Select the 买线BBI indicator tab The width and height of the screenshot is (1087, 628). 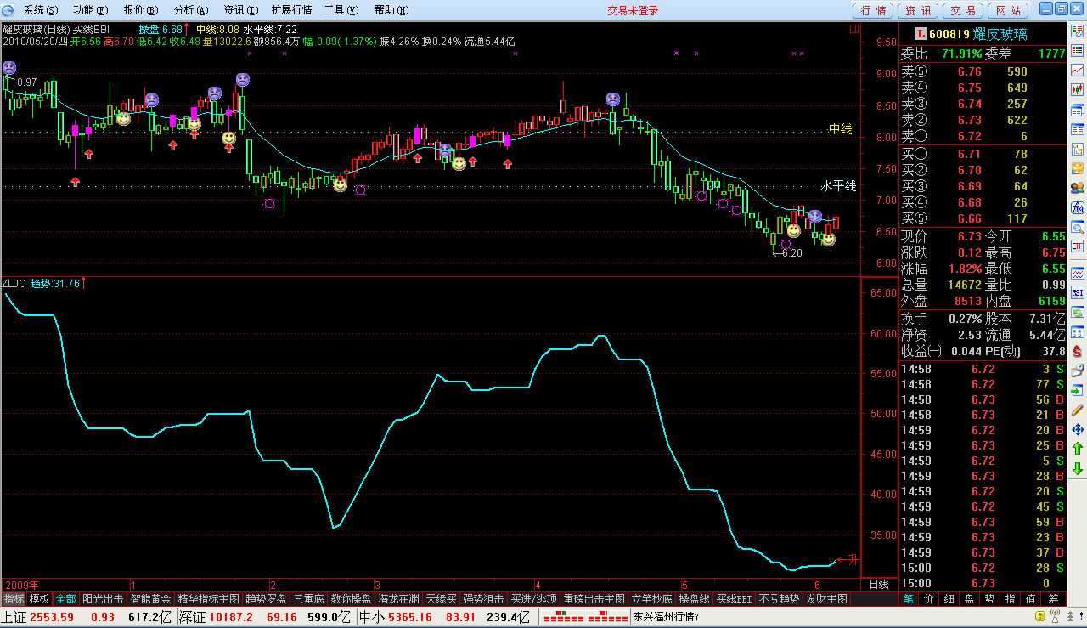735,599
